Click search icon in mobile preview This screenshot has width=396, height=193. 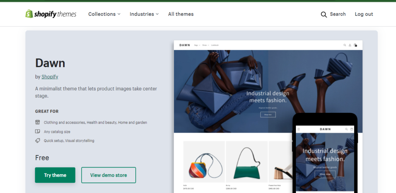tap(346, 129)
